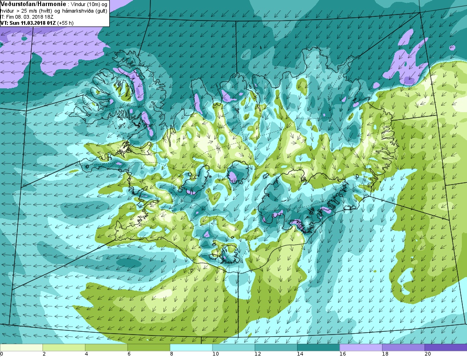Click the medium purple 18–20 legend swatch

tap(403, 348)
